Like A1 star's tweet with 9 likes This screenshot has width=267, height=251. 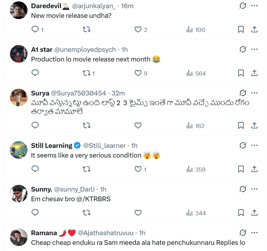click(138, 73)
